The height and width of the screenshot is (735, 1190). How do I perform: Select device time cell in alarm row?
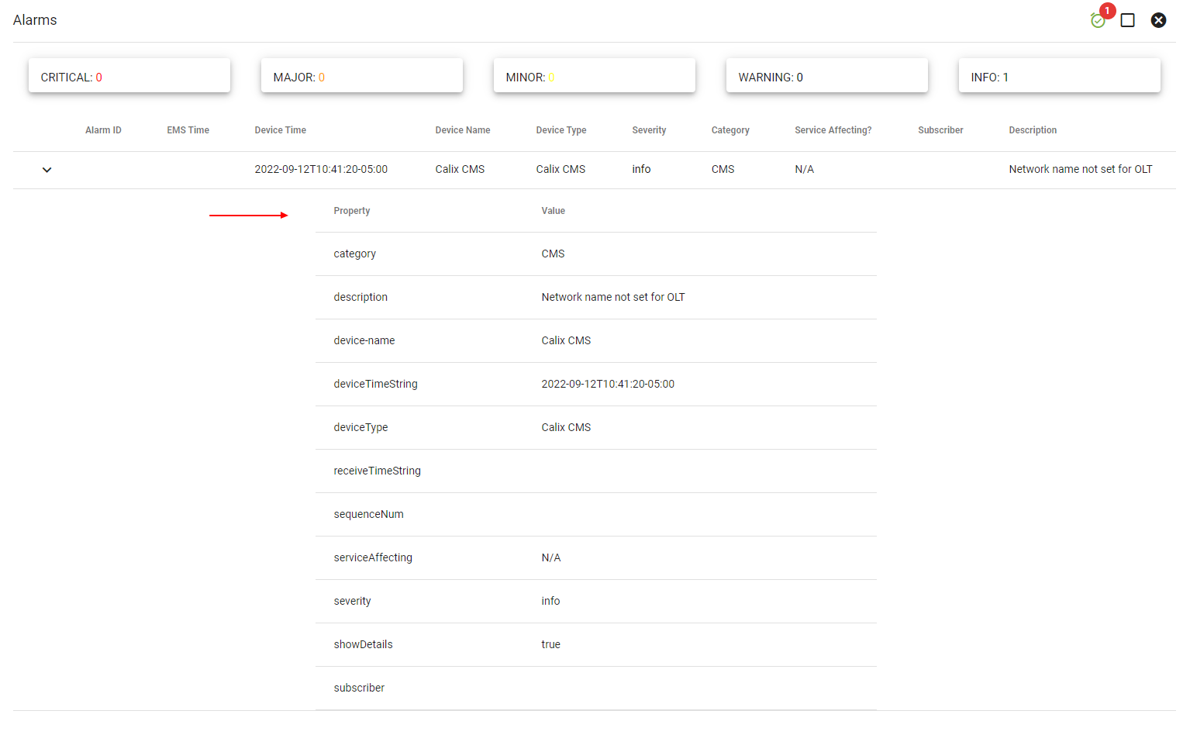tap(321, 169)
